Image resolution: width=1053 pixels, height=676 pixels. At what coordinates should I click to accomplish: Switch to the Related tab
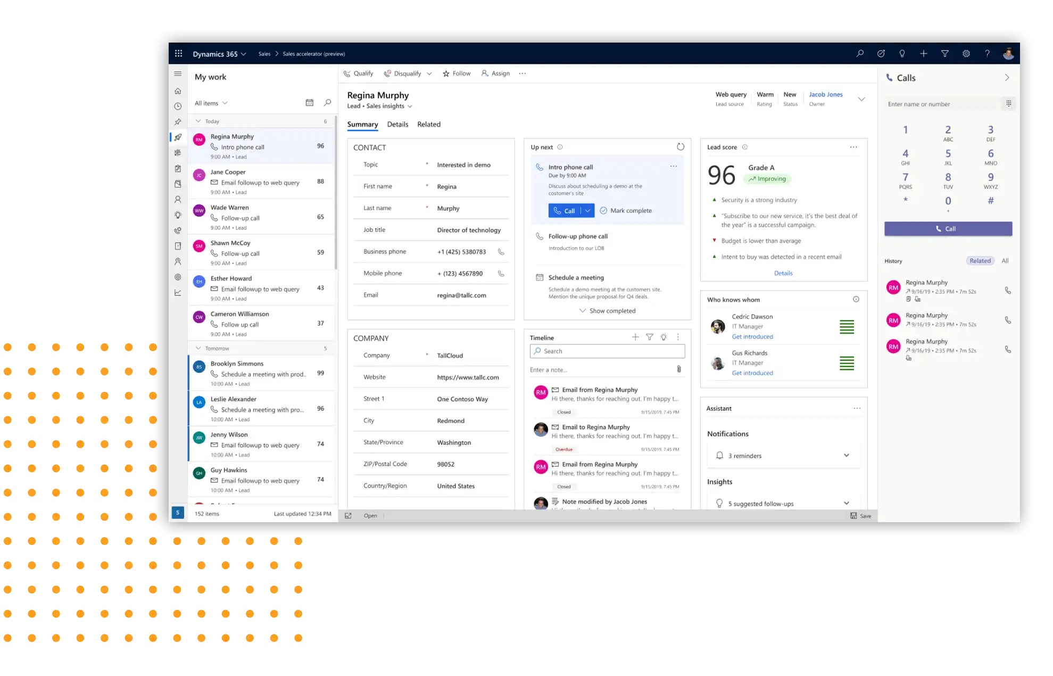428,125
